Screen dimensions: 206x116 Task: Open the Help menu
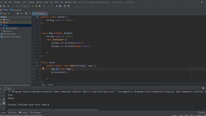(x=75, y=2)
